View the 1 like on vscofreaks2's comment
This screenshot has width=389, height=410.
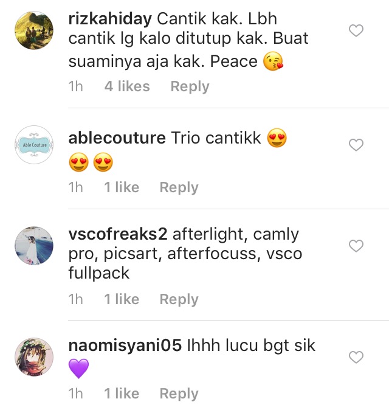[122, 299]
